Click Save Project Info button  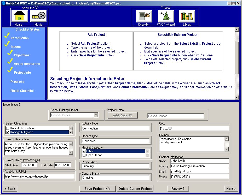click(x=97, y=189)
